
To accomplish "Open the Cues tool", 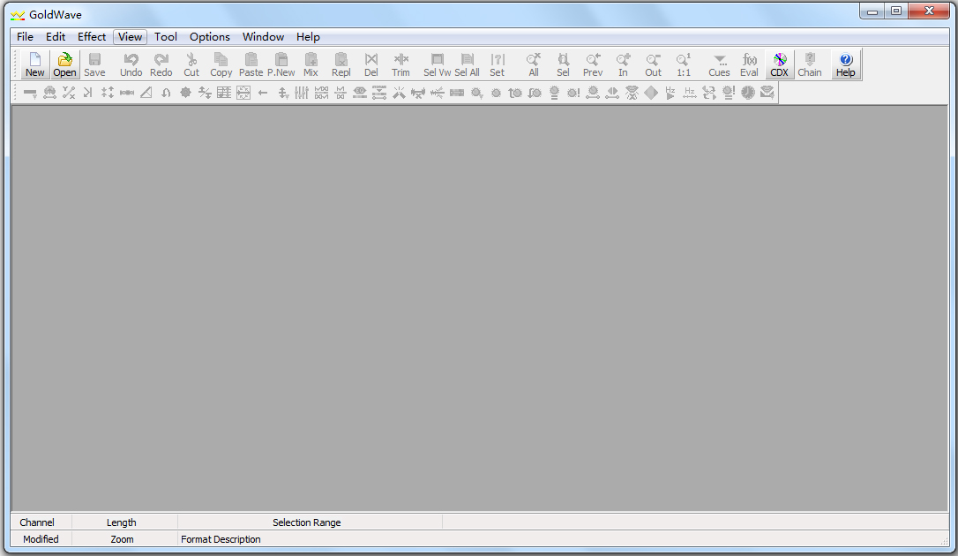I will (x=719, y=64).
